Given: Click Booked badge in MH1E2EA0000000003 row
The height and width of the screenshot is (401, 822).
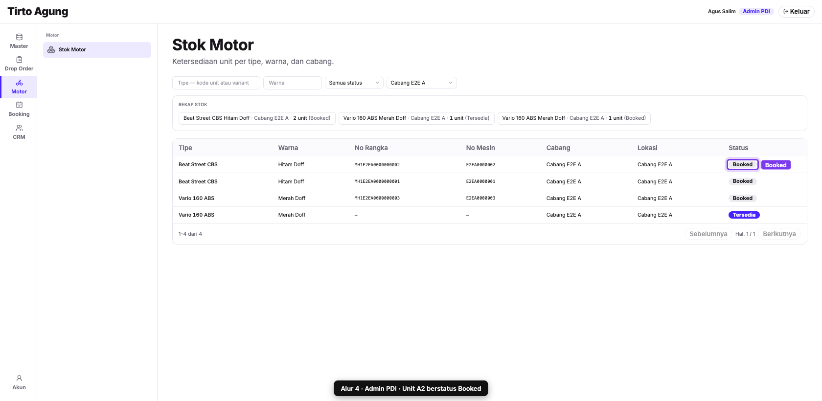Looking at the screenshot, I should point(743,198).
